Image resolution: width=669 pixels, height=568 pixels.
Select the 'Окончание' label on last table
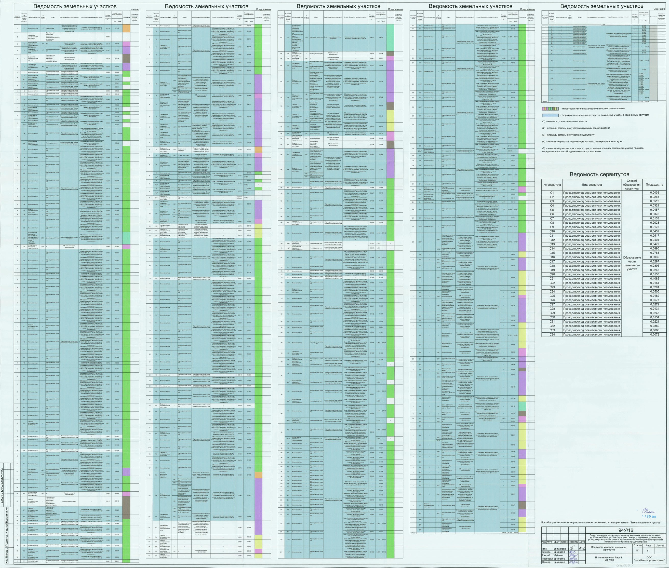[659, 9]
